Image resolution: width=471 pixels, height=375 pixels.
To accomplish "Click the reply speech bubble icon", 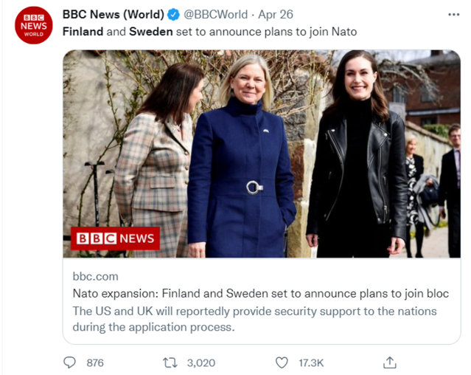I will point(71,362).
